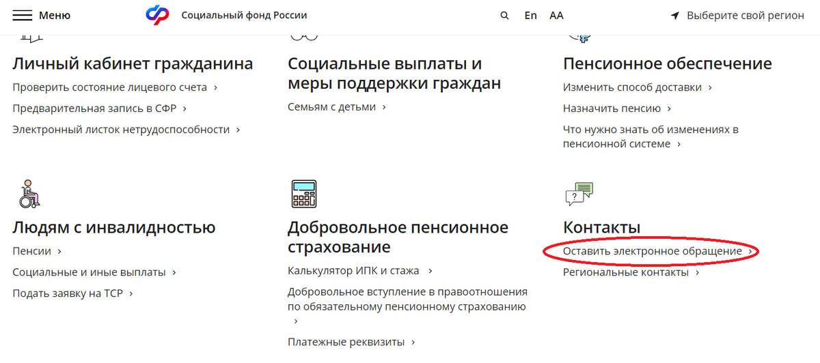Open Изменить способ доставки link
This screenshot has height=363, width=820.
pyautogui.click(x=632, y=87)
